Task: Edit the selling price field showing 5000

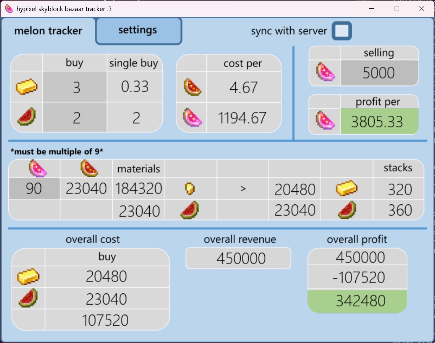Action: pos(380,73)
